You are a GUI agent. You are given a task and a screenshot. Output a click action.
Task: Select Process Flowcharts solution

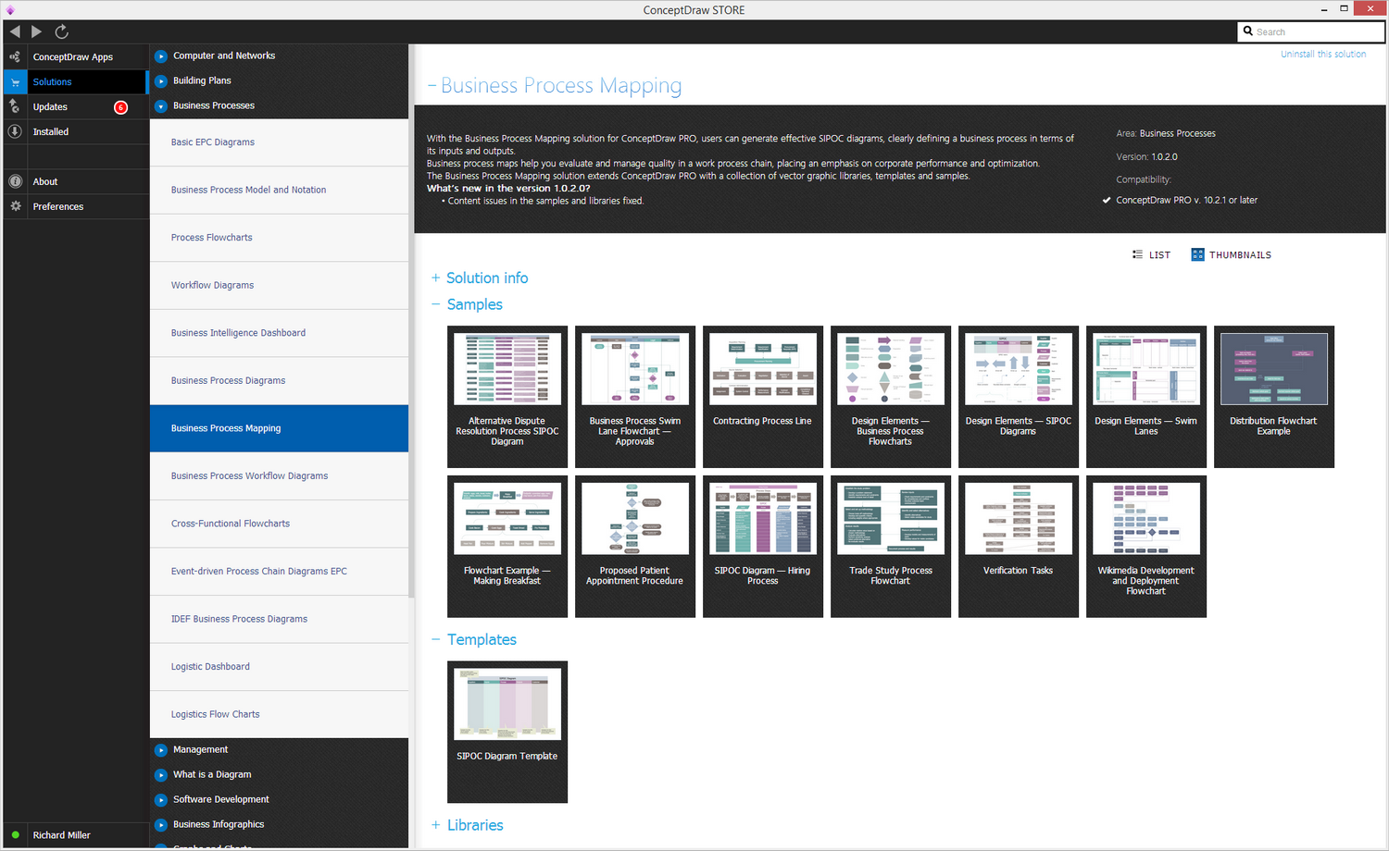click(279, 238)
